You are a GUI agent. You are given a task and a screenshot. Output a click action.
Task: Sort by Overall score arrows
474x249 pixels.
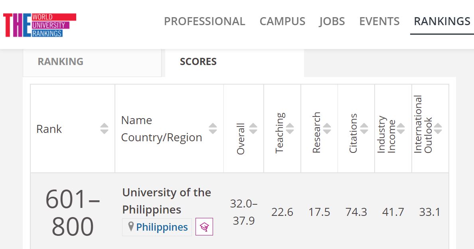pos(253,128)
